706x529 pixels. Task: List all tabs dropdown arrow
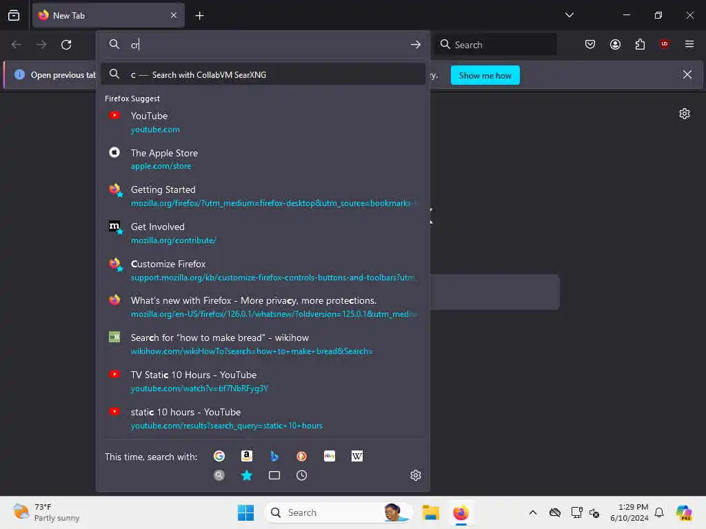point(569,15)
